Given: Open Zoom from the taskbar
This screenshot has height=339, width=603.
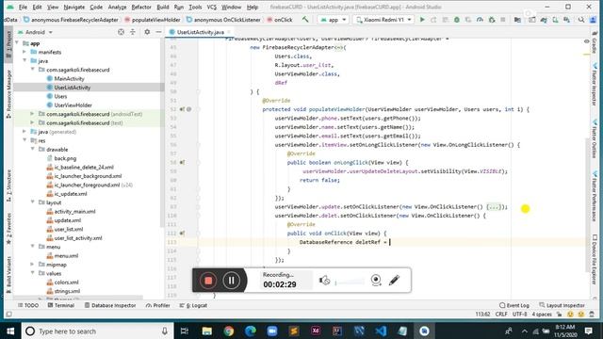Looking at the screenshot, I should point(272,331).
